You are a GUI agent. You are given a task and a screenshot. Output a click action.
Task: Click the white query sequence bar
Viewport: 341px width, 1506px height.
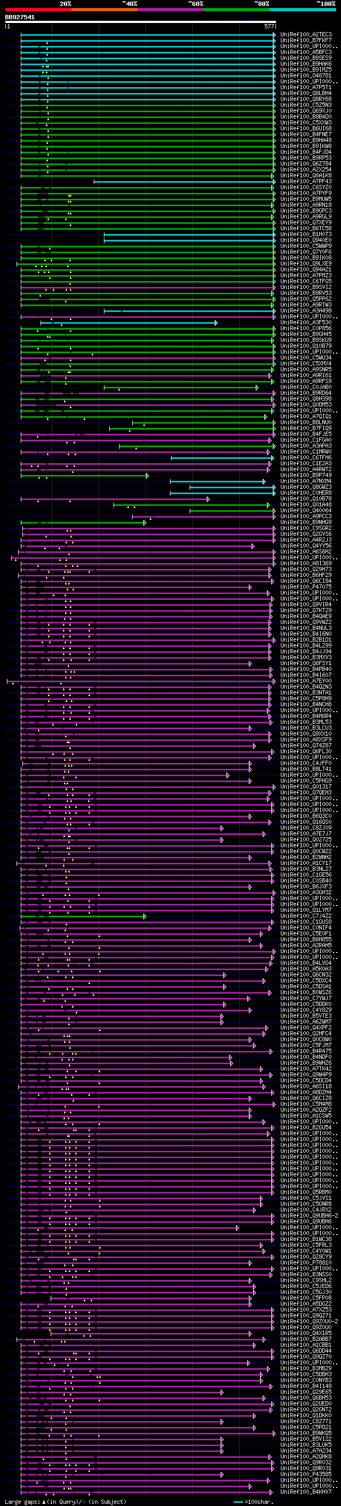point(141,22)
